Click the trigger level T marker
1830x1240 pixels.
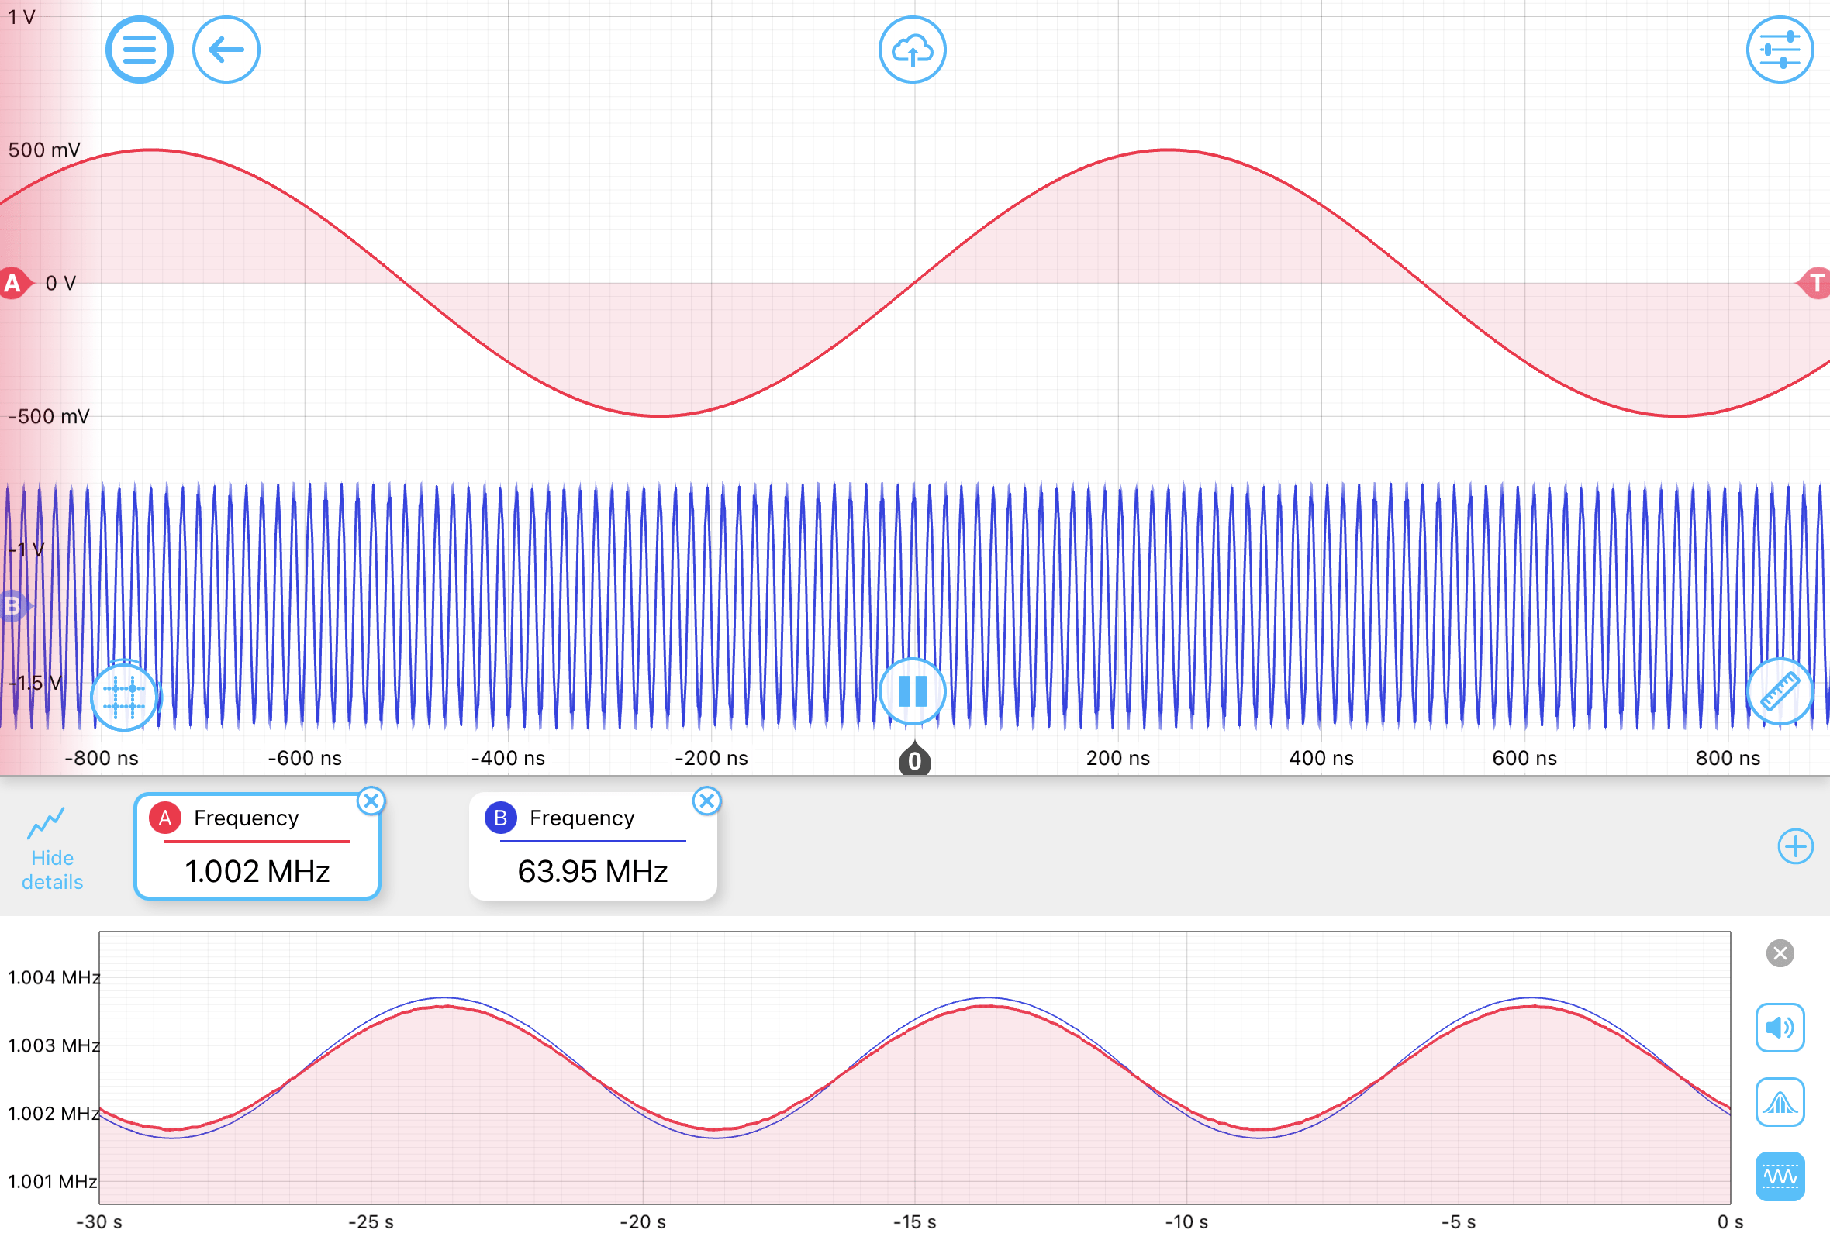click(x=1815, y=282)
